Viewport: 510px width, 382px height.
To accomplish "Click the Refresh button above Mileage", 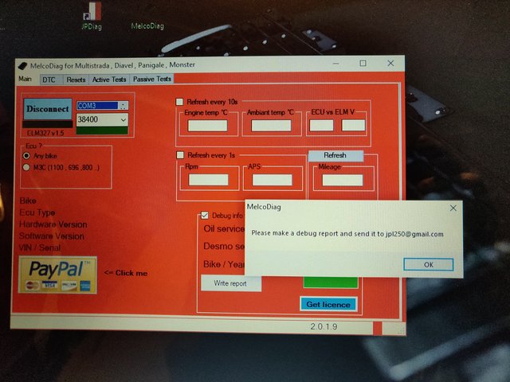I will pyautogui.click(x=335, y=156).
